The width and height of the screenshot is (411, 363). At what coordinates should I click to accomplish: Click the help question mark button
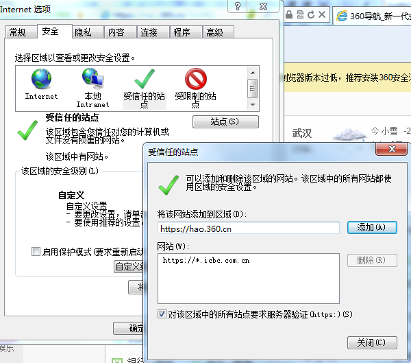[x=238, y=6]
